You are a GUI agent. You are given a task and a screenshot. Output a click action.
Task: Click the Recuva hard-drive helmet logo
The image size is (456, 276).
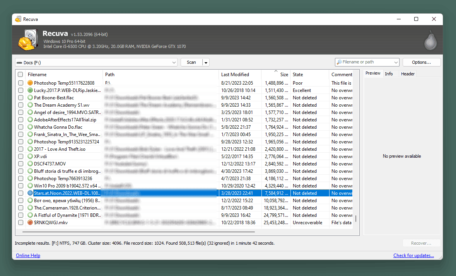tap(28, 40)
